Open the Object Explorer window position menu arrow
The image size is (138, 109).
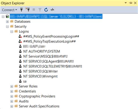coord(126,3)
